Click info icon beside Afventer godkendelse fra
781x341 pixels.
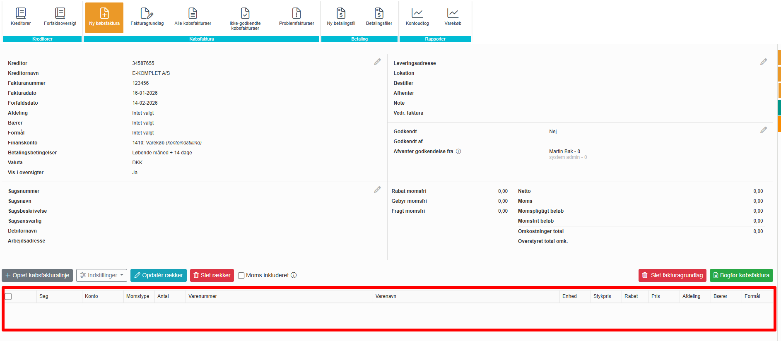(x=458, y=151)
